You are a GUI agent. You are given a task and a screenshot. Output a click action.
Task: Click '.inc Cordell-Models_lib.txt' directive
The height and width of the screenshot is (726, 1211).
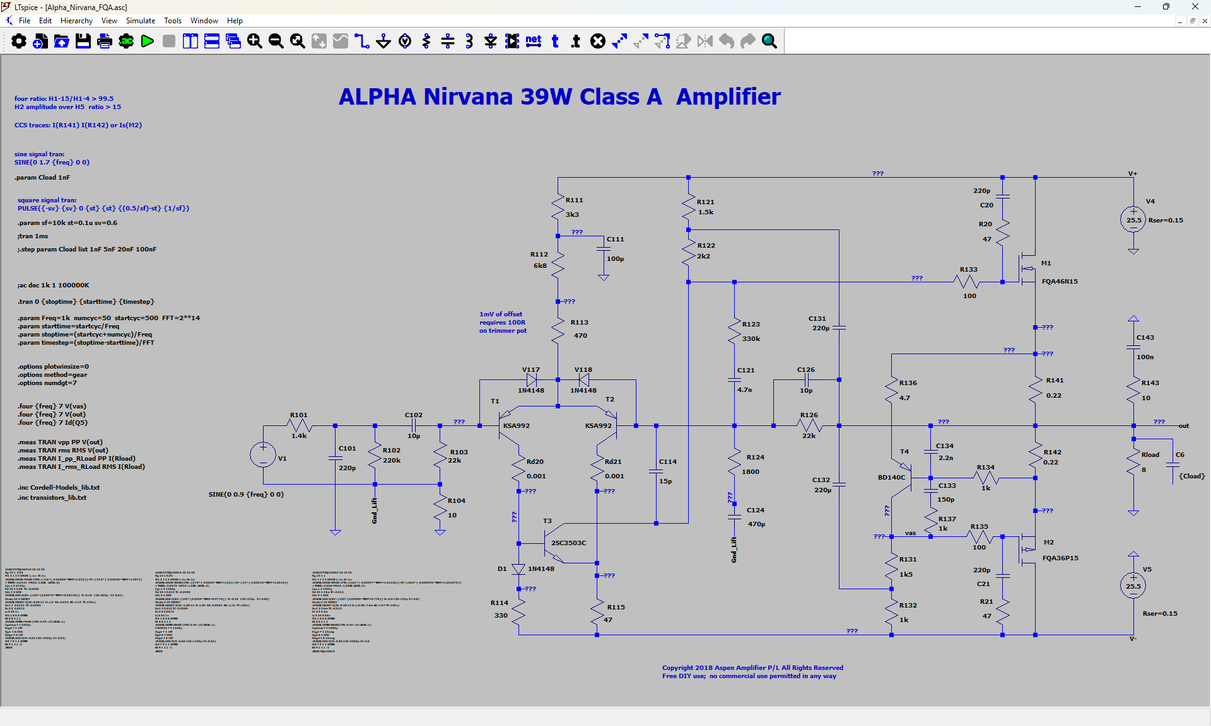[x=59, y=488]
